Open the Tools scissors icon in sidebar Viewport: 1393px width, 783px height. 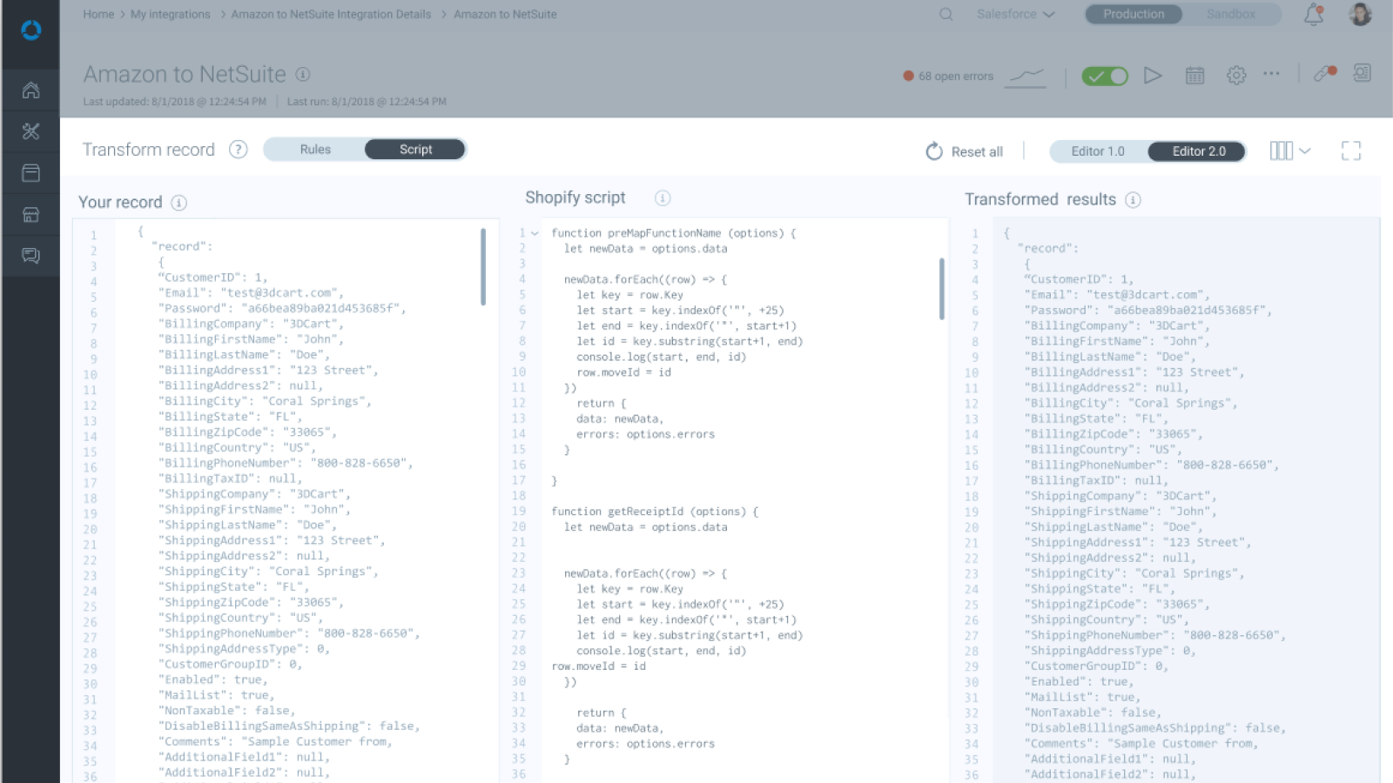(31, 131)
